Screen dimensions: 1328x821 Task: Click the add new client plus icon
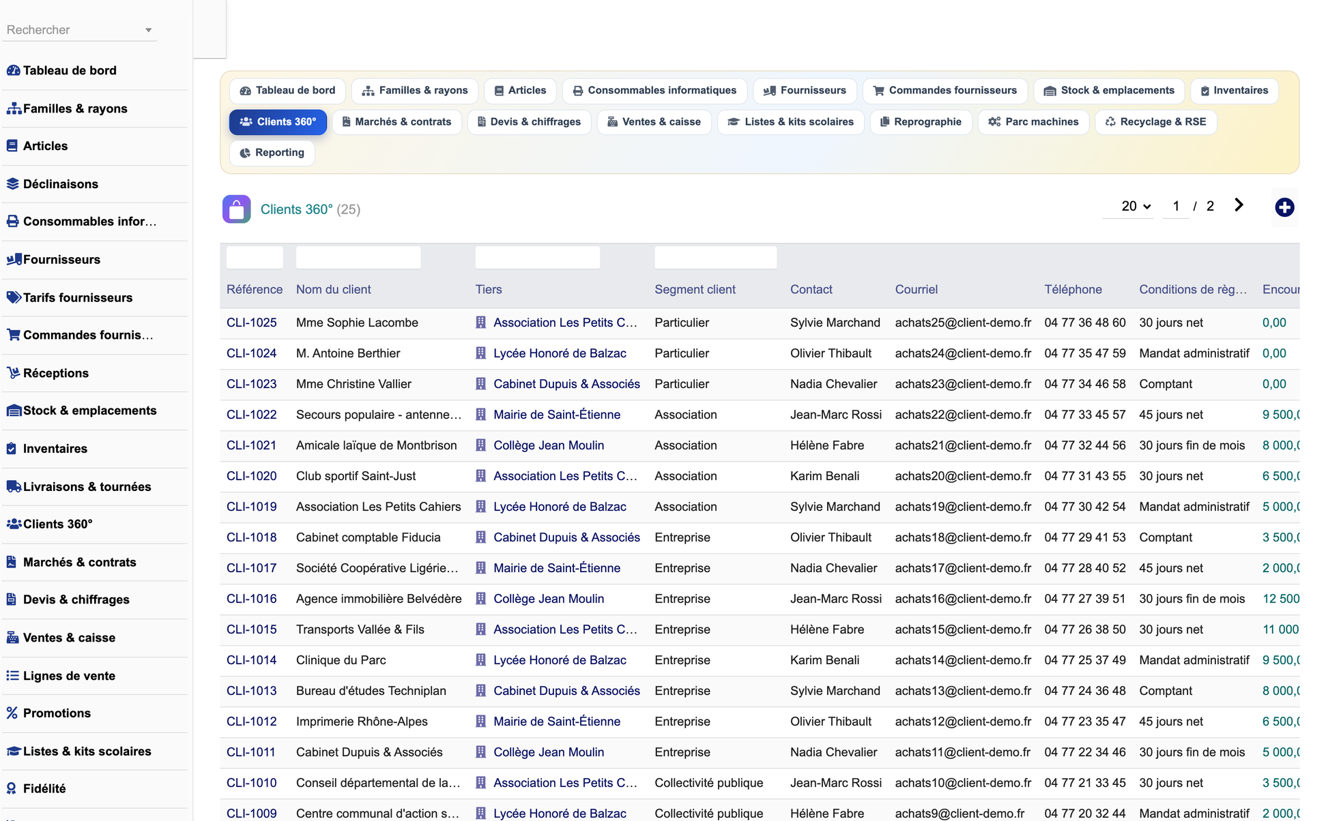pos(1284,207)
